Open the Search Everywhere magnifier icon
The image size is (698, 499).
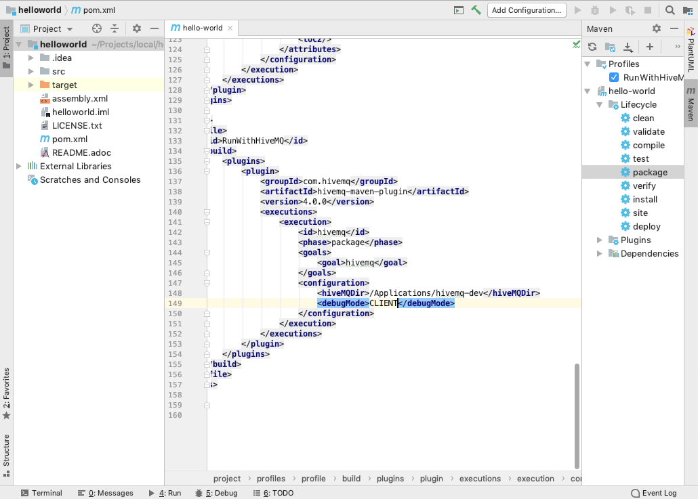[x=670, y=9]
